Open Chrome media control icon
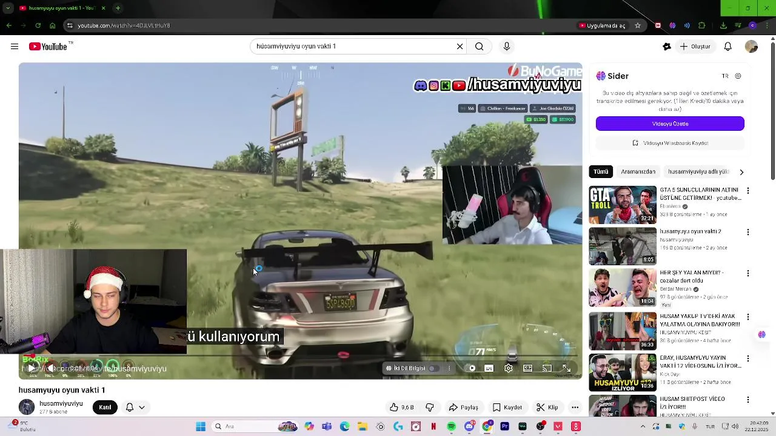The height and width of the screenshot is (436, 776). pos(738,25)
